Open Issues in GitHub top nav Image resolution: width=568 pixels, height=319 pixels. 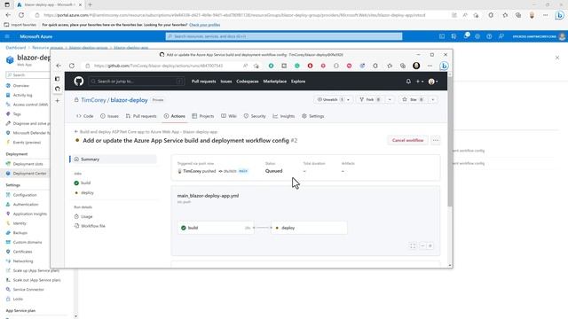tap(226, 82)
